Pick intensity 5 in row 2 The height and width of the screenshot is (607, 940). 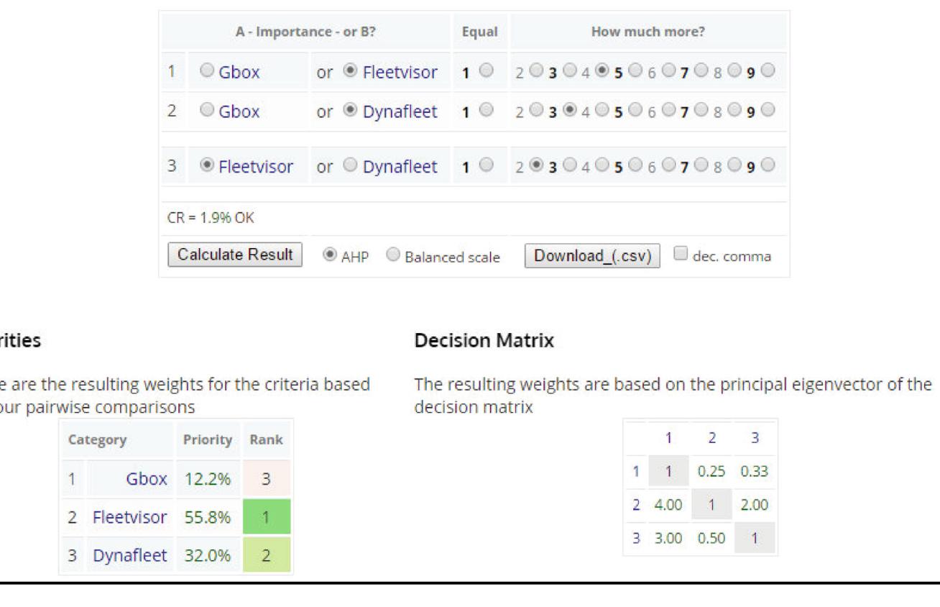pyautogui.click(x=635, y=111)
